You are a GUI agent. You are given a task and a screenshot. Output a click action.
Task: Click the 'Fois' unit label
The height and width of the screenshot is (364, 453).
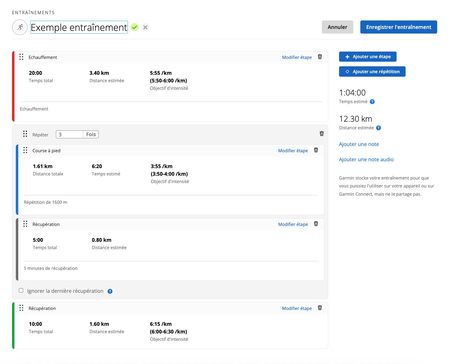(91, 134)
